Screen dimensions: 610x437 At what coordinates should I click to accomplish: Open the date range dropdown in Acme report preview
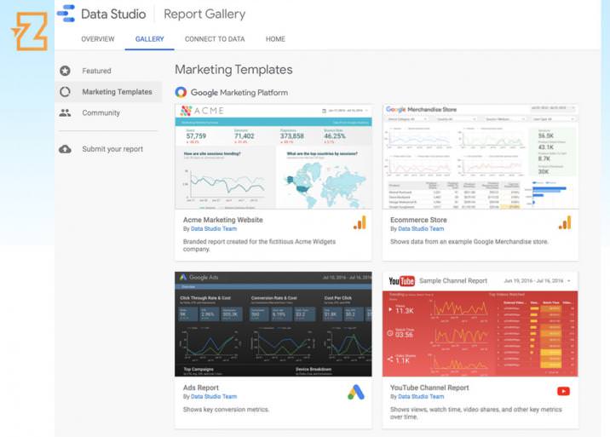tap(345, 111)
